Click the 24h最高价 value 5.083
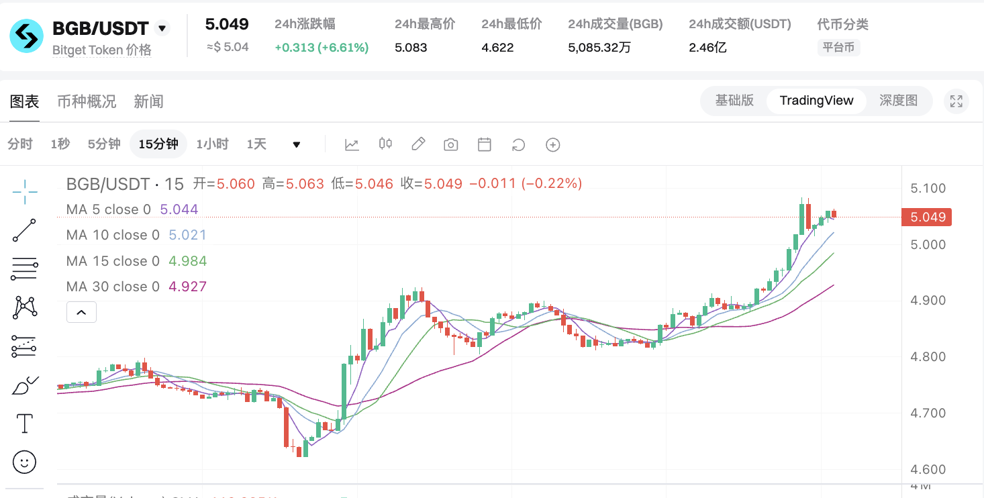984x498 pixels. pos(411,48)
